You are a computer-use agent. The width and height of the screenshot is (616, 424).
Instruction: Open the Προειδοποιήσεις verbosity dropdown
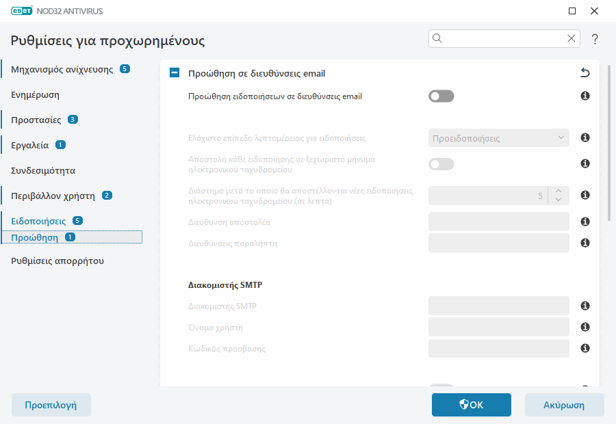499,138
